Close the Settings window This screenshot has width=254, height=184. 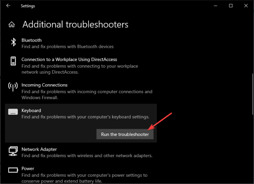246,6
